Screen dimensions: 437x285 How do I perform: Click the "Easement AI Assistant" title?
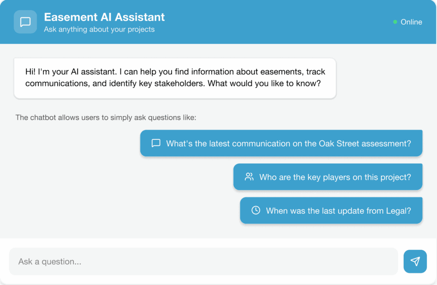point(104,17)
